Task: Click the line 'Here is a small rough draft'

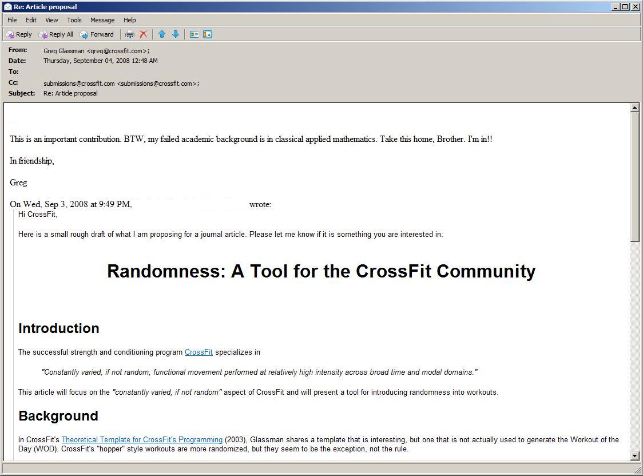Action: [x=231, y=235]
